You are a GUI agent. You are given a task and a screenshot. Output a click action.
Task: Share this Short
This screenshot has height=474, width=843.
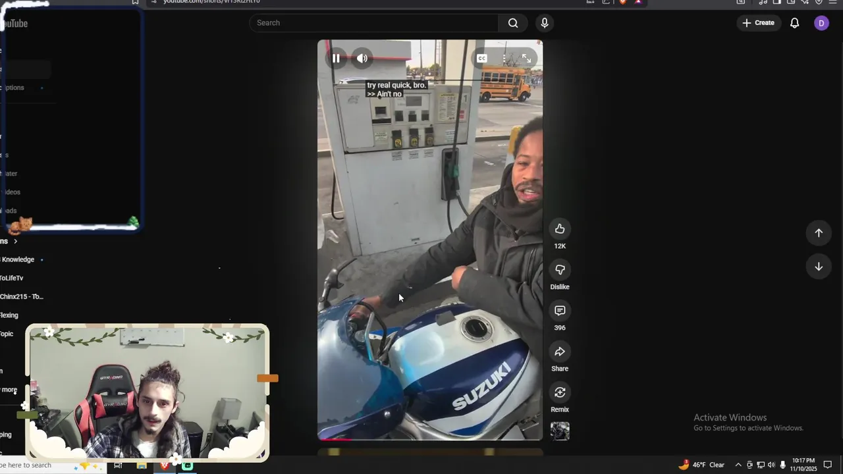click(x=560, y=352)
